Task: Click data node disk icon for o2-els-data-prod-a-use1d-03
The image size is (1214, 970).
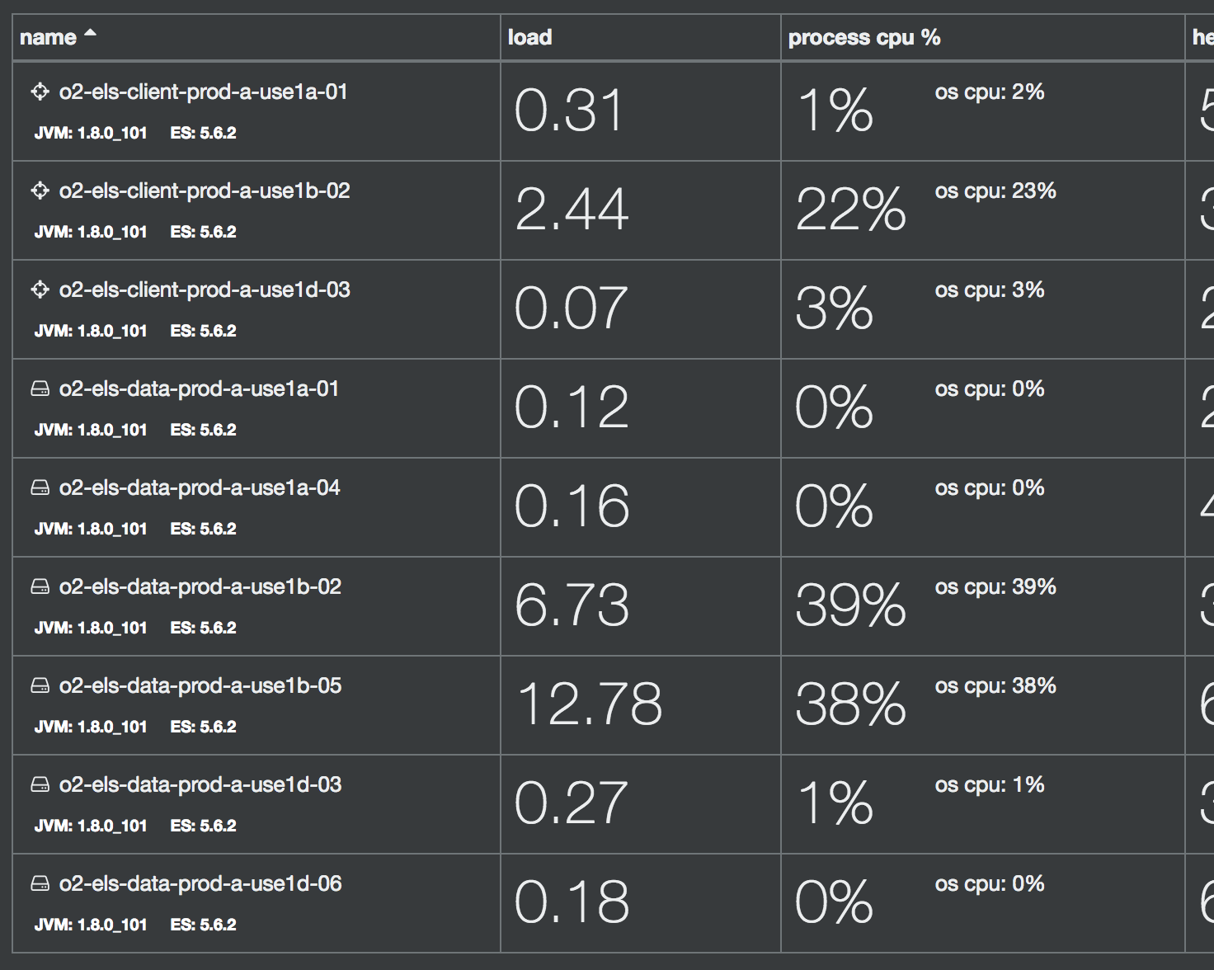Action: (x=40, y=784)
